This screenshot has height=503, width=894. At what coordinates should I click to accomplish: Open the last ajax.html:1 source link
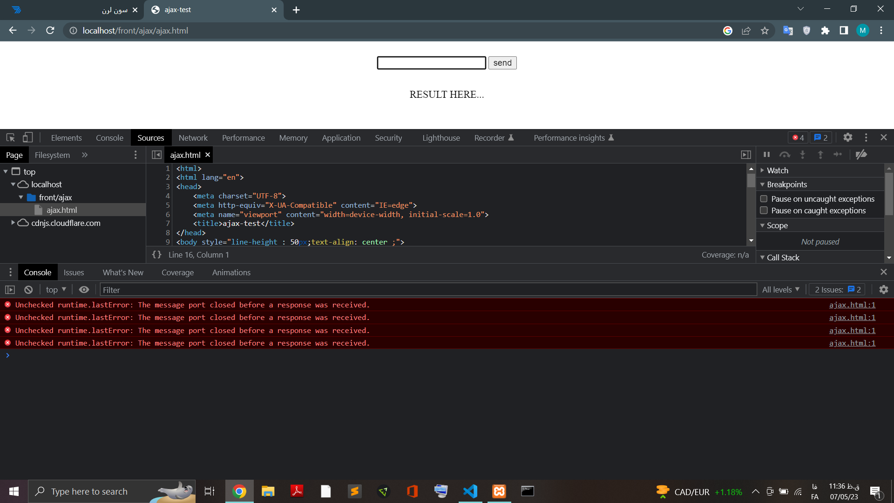coord(852,343)
